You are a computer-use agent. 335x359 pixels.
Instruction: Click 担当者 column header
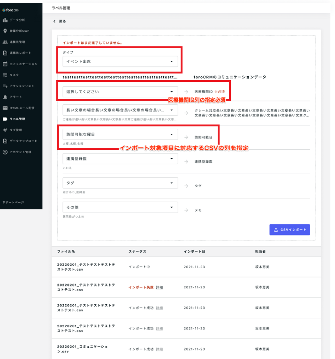260,251
